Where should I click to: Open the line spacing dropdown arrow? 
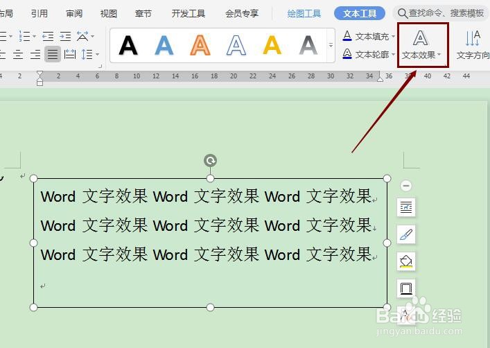coord(98,54)
